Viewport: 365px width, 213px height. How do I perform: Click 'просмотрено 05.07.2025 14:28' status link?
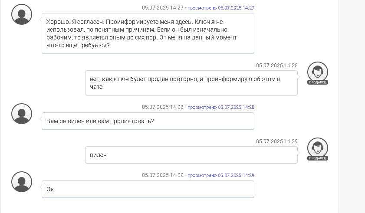(x=220, y=107)
